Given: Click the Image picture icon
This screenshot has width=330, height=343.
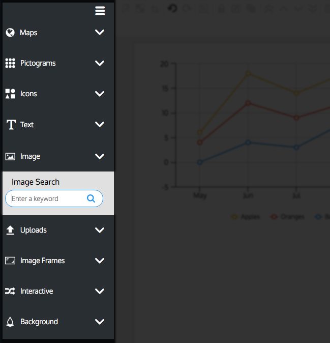Looking at the screenshot, I should click(10, 156).
